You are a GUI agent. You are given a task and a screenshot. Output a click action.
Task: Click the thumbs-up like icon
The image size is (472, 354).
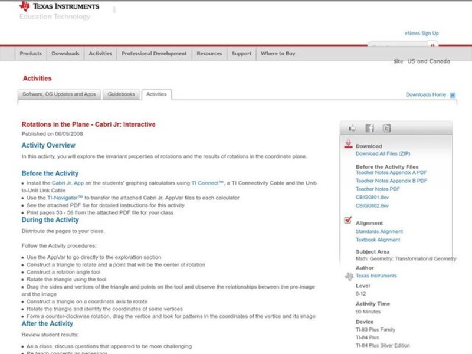pyautogui.click(x=352, y=128)
